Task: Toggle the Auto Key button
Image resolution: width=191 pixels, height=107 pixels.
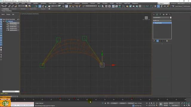Action: coord(166,103)
